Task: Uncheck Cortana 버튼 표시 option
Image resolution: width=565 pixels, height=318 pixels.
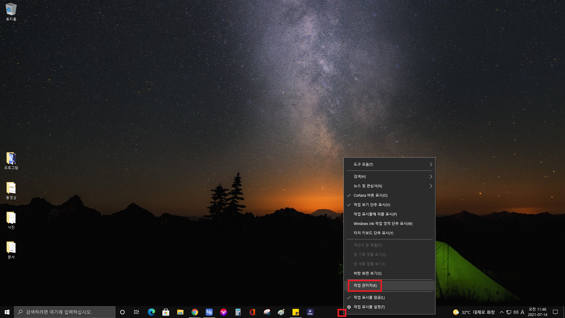Action: pos(370,196)
